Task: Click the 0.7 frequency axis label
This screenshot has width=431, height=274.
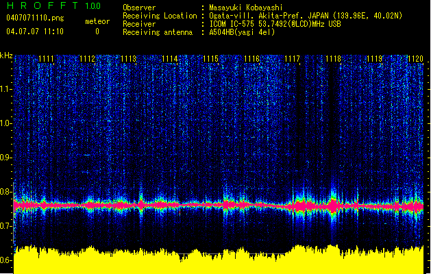Action: pyautogui.click(x=5, y=226)
